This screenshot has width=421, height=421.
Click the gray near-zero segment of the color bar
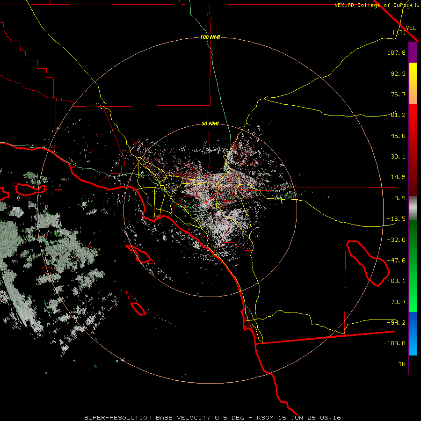coord(413,208)
